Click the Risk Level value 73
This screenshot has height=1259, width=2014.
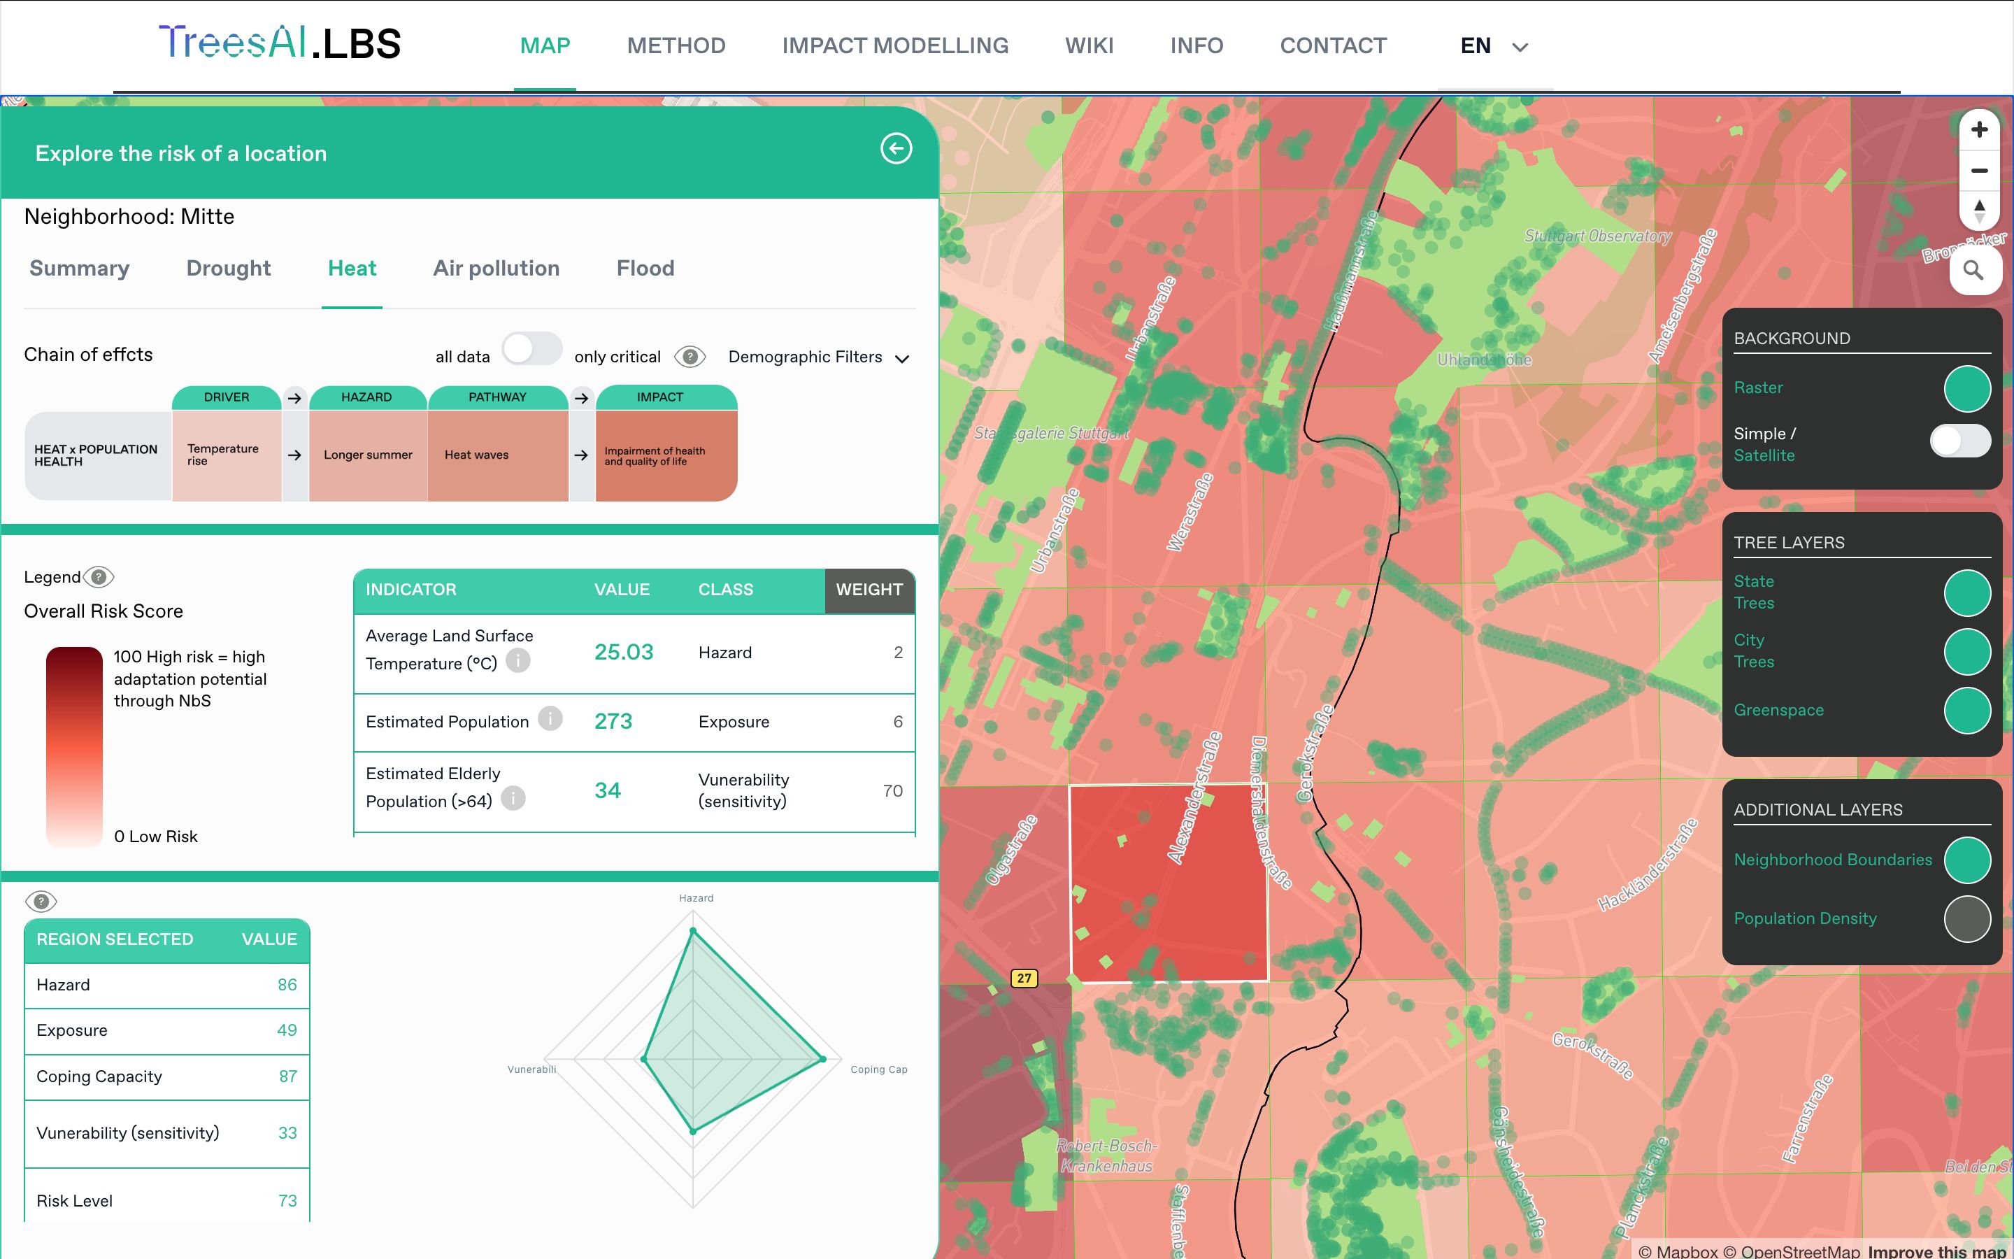288,1201
